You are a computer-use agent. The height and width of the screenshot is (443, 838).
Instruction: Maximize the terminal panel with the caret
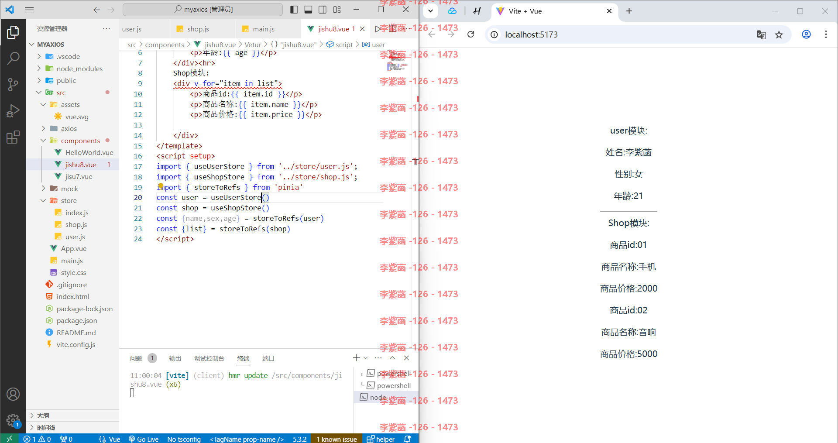392,358
